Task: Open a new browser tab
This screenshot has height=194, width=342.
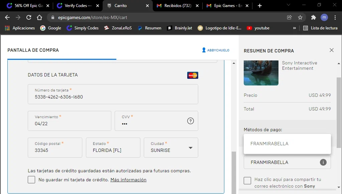Action: (259, 6)
